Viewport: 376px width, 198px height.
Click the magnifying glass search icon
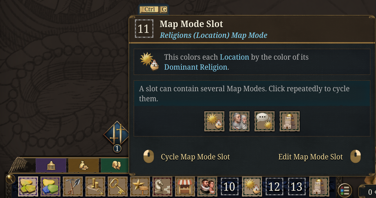click(x=11, y=179)
